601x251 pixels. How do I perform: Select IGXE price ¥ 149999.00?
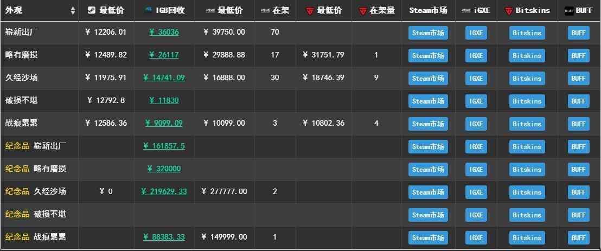pyautogui.click(x=224, y=237)
